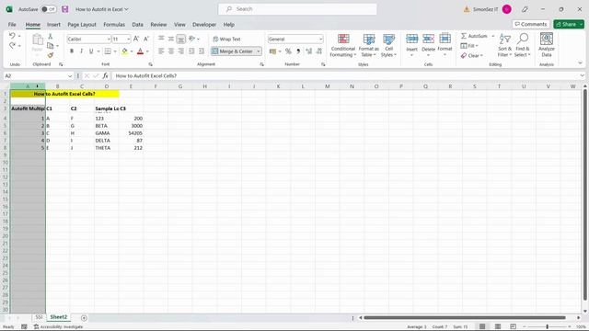
Task: Expand the Merge & Center dropdown arrow
Action: click(x=259, y=51)
